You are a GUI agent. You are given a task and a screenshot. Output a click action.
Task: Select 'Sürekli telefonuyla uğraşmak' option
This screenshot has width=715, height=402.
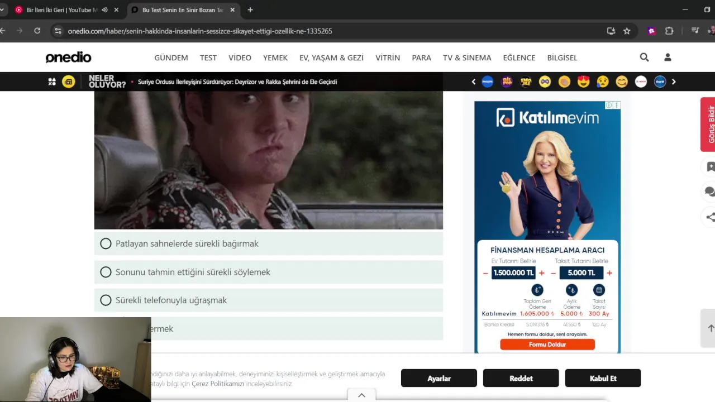coord(269,300)
